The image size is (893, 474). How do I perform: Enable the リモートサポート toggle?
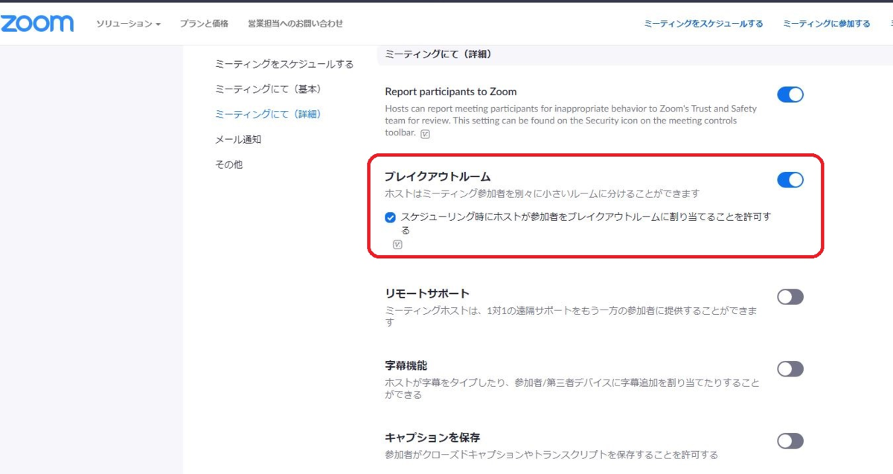coord(790,297)
